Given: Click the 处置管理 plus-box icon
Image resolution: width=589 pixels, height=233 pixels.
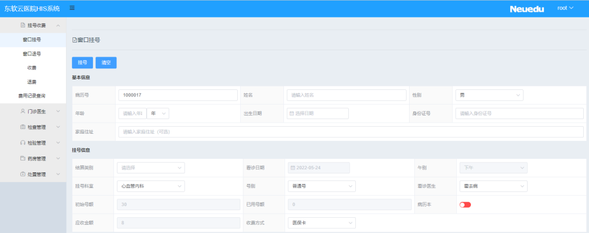Looking at the screenshot, I should click(23, 175).
